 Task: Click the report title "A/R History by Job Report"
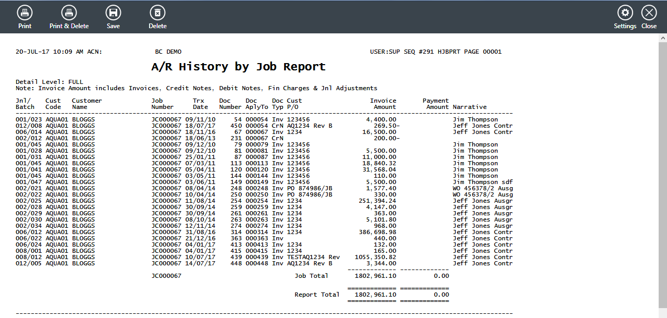coord(238,67)
